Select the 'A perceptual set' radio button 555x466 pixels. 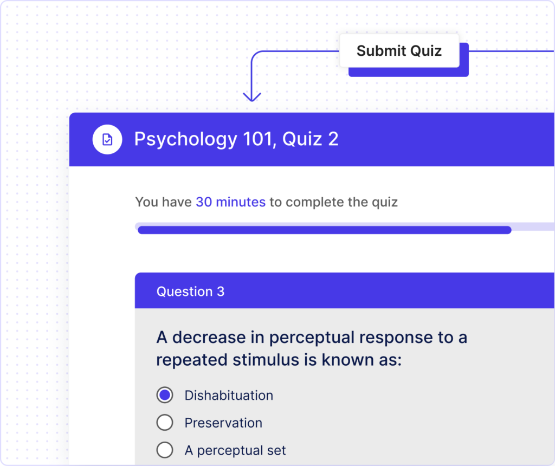165,450
